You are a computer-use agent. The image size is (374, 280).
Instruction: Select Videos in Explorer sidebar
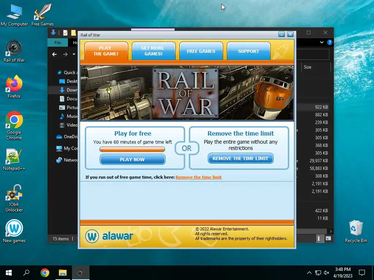pyautogui.click(x=68, y=125)
